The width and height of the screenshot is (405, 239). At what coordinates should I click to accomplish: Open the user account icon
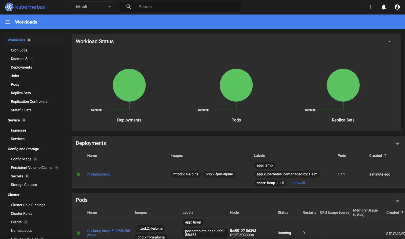pyautogui.click(x=397, y=7)
